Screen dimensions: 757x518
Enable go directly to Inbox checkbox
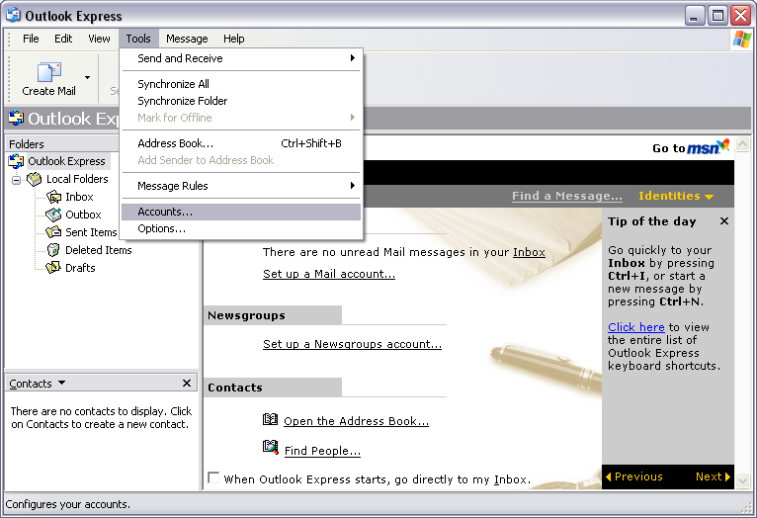click(x=213, y=478)
